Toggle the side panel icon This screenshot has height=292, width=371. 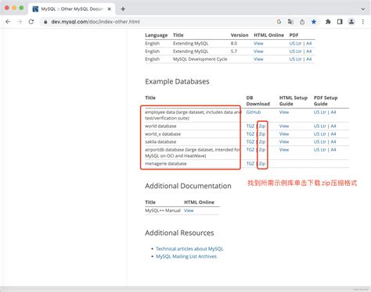coord(340,22)
